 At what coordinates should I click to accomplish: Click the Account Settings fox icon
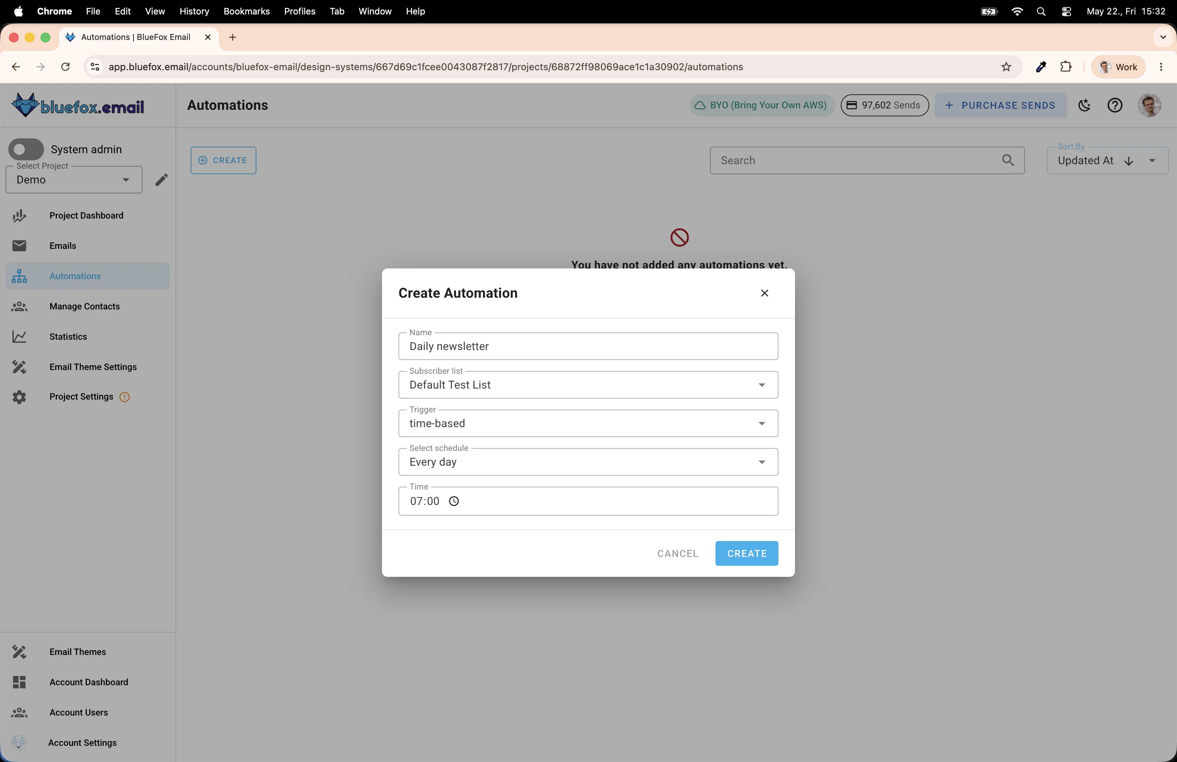point(19,743)
